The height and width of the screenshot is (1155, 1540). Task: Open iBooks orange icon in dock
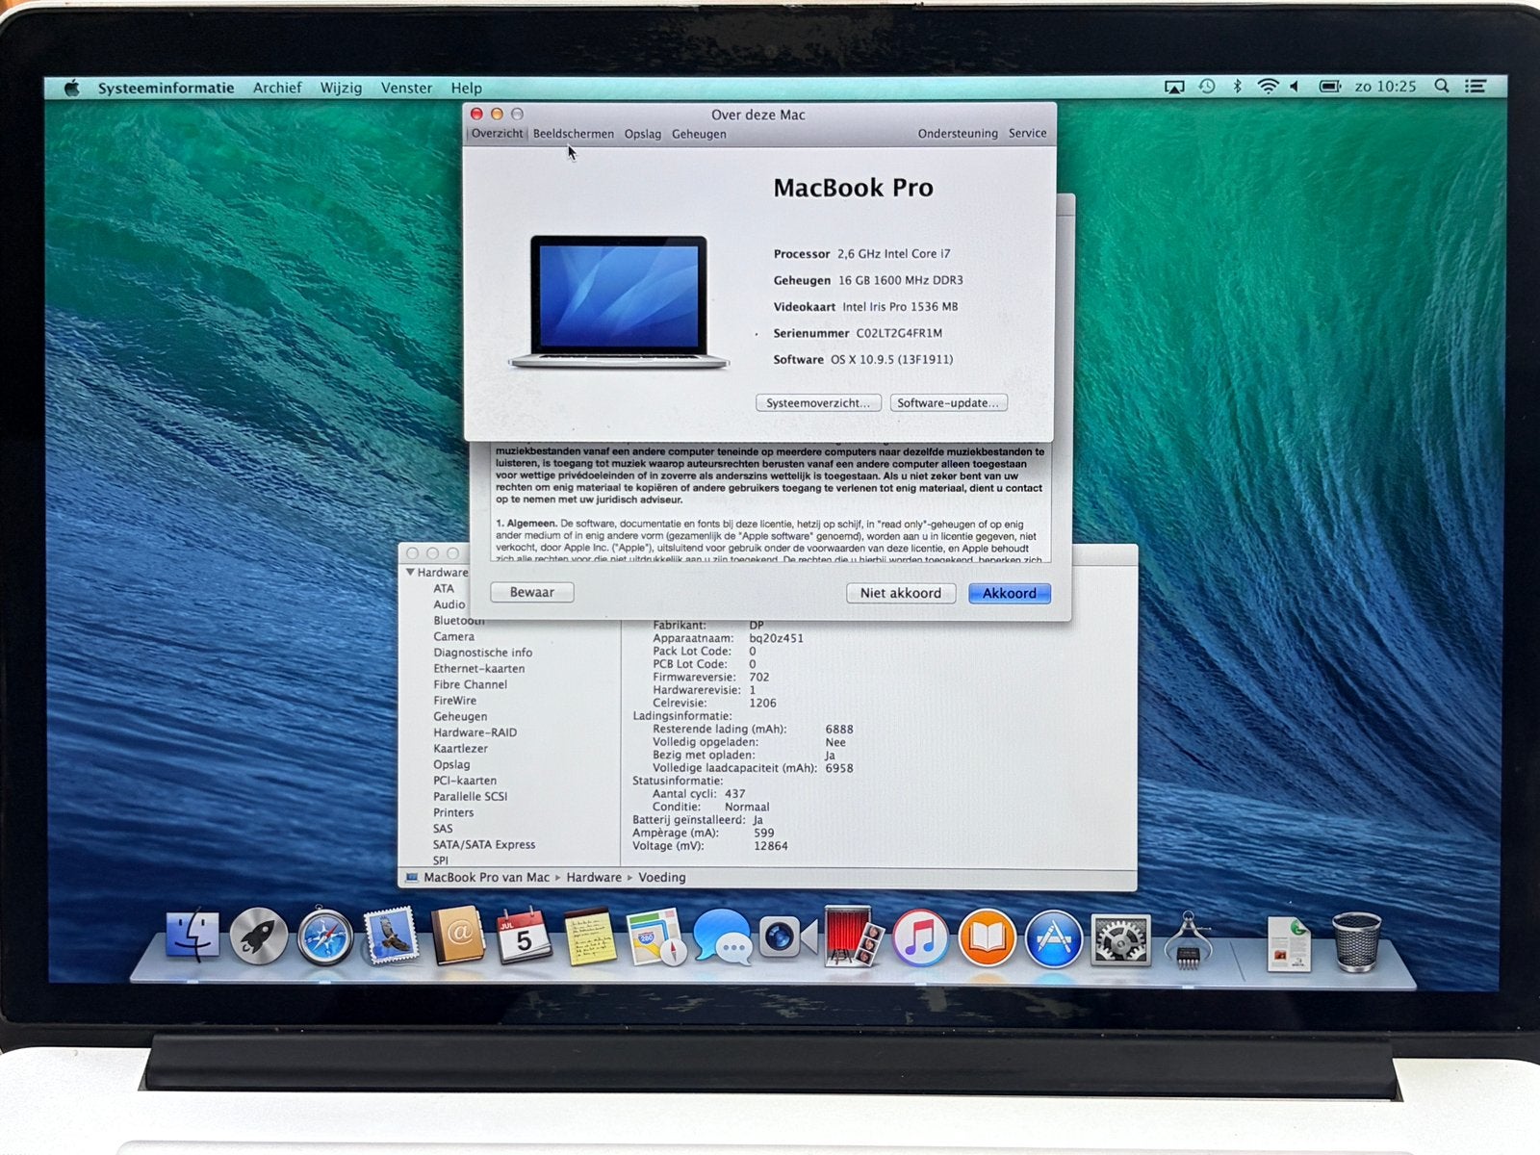click(x=987, y=937)
